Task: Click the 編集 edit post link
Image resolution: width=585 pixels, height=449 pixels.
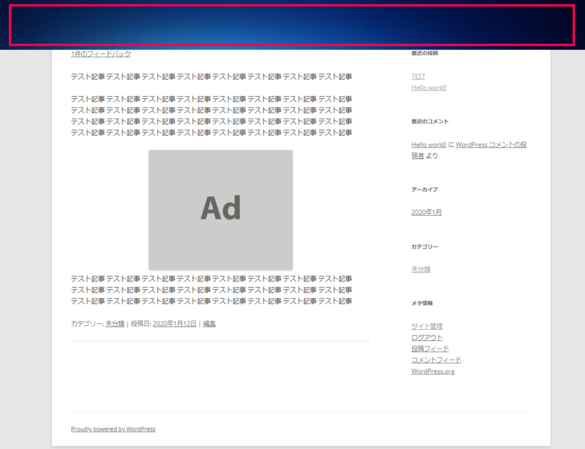Action: [209, 324]
